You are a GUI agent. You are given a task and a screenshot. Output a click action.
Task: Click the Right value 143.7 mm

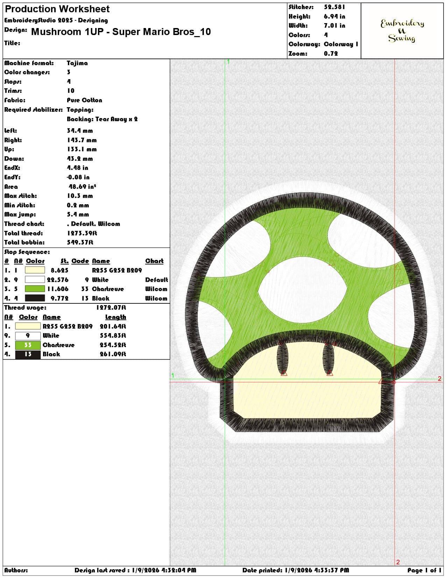click(x=82, y=140)
